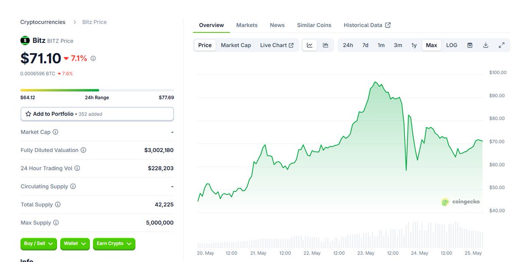Click the 24h range progress bar
The image size is (526, 262).
coord(97,90)
